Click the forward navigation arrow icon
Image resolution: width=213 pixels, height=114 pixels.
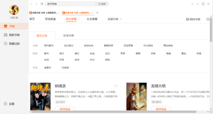coord(37,4)
